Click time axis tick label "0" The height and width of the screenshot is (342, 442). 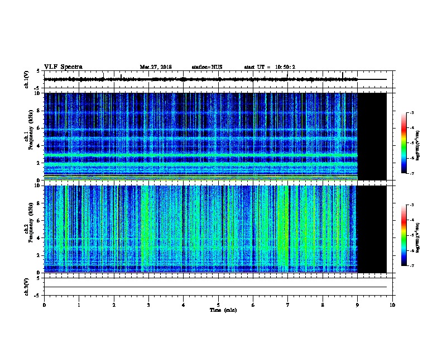[44, 305]
